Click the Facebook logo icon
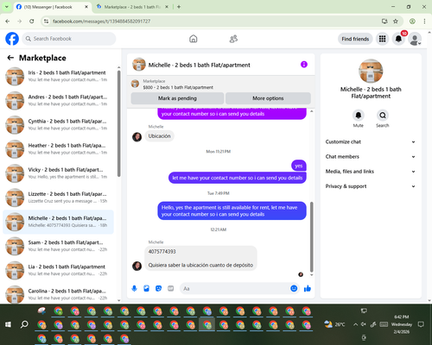The image size is (432, 345). click(12, 39)
